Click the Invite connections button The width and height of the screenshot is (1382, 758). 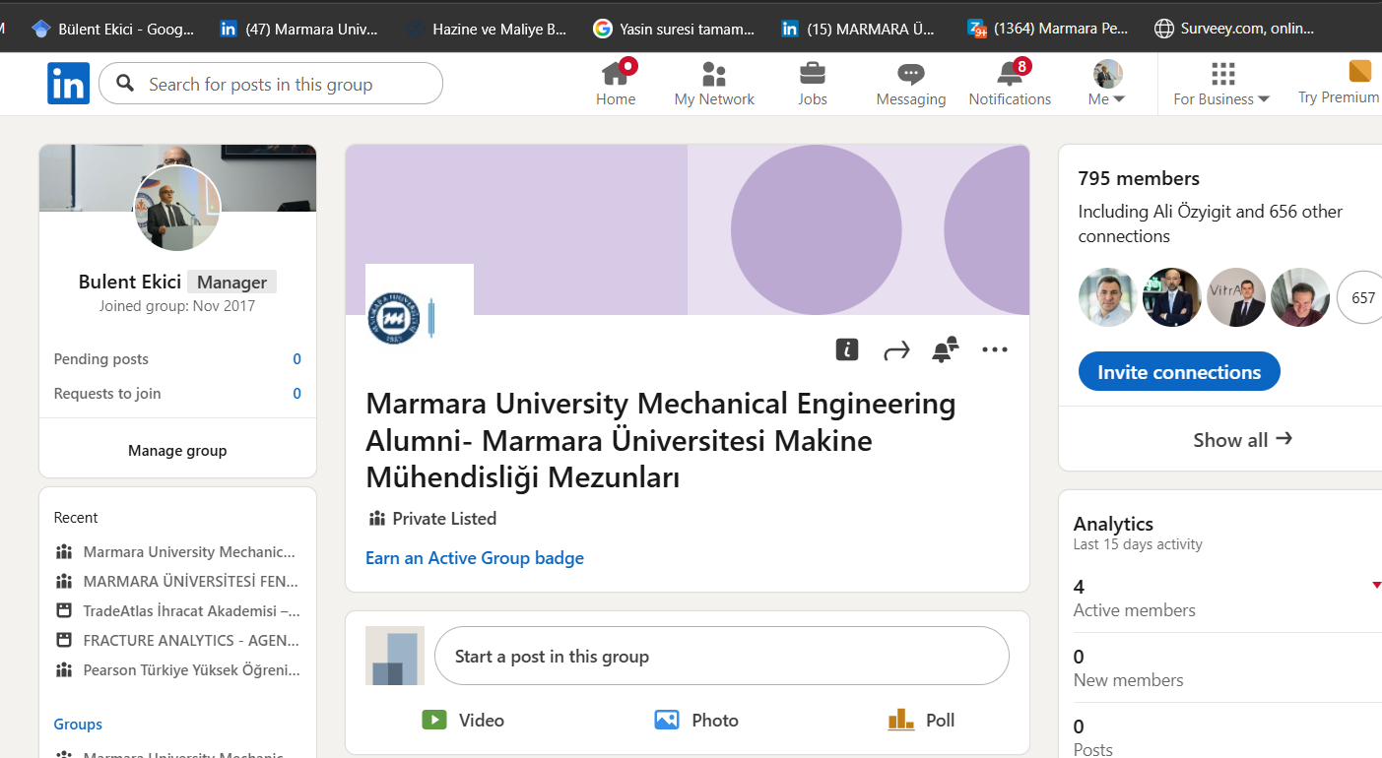(1179, 372)
